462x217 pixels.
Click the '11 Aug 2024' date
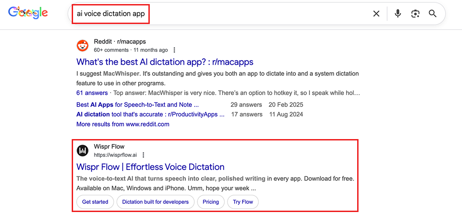(x=286, y=114)
